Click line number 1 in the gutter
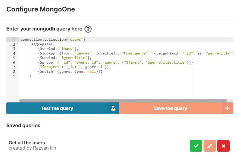Screen dimensions: 237x154 14,40
